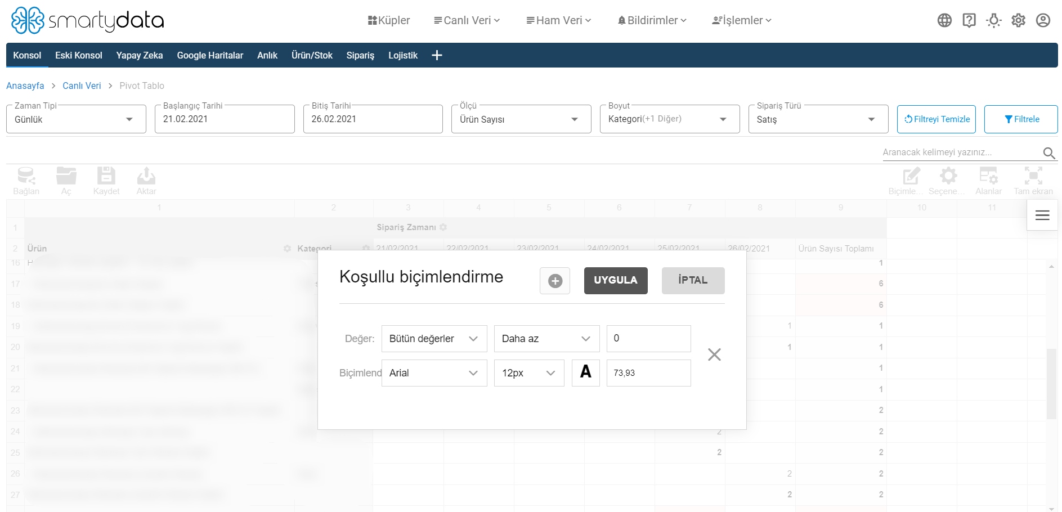Open the Ürün/Stok tab
Viewport: 1062px width, 512px height.
click(312, 55)
